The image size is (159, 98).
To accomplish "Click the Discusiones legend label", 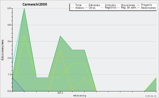I will (x=128, y=5).
